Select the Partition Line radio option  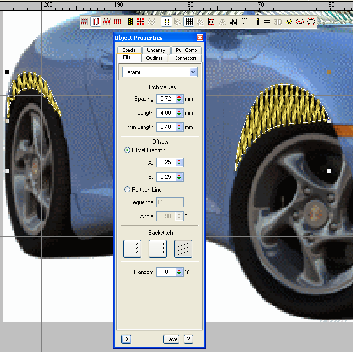(x=128, y=190)
